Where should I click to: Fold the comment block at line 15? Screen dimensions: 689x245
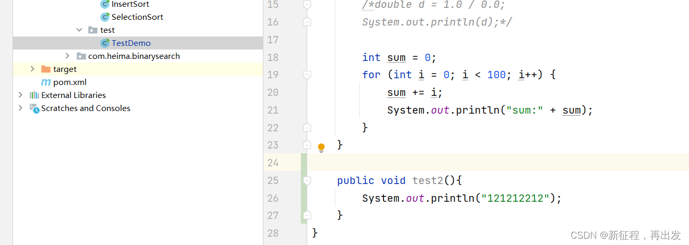point(307,5)
